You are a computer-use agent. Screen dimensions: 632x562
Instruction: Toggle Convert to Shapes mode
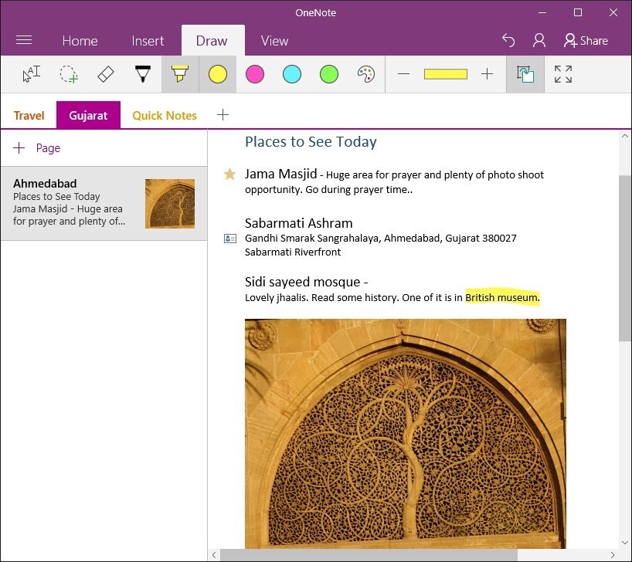coord(525,74)
